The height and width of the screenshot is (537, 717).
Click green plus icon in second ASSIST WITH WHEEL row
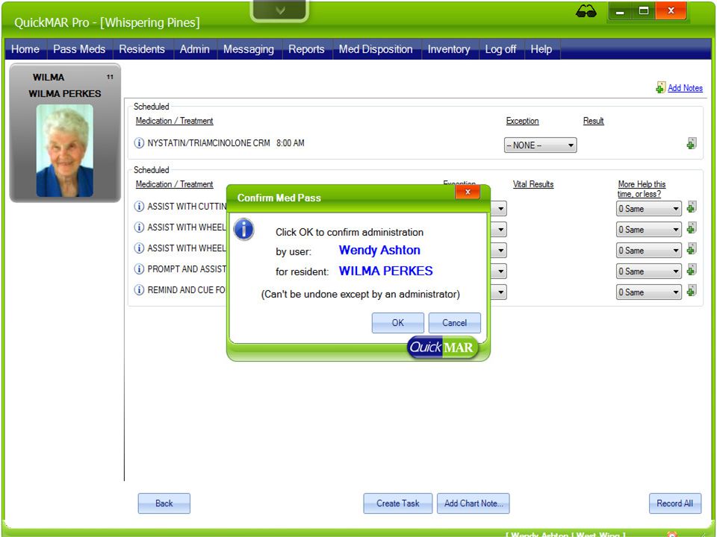pyautogui.click(x=692, y=248)
